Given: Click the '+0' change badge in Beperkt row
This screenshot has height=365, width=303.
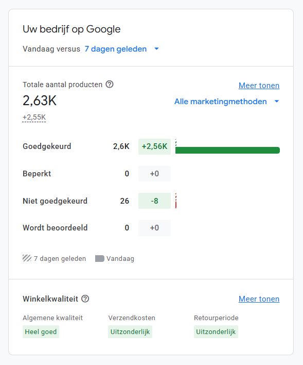Looking at the screenshot, I should tap(154, 174).
